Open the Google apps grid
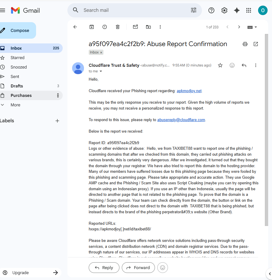The image size is (272, 280). (249, 10)
